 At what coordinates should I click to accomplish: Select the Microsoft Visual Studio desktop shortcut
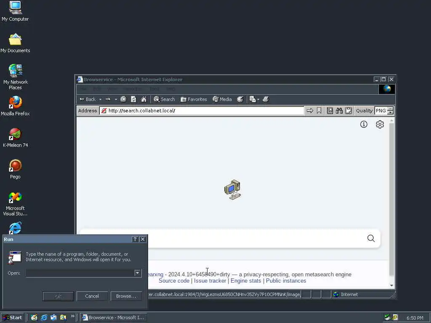coord(15,204)
